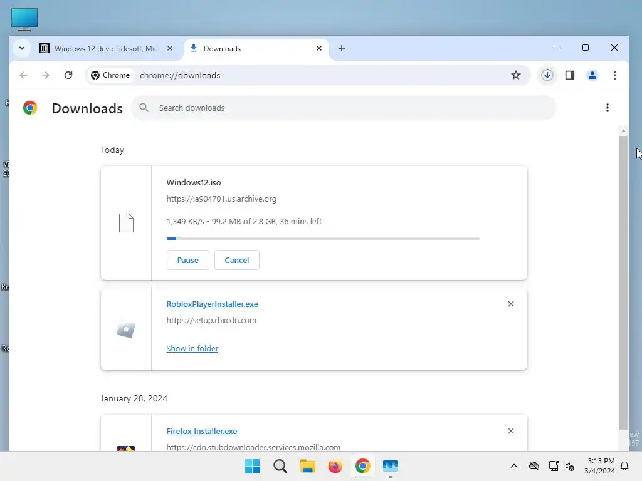Click the scrollbar up arrow
The width and height of the screenshot is (642, 481).
pyautogui.click(x=623, y=131)
